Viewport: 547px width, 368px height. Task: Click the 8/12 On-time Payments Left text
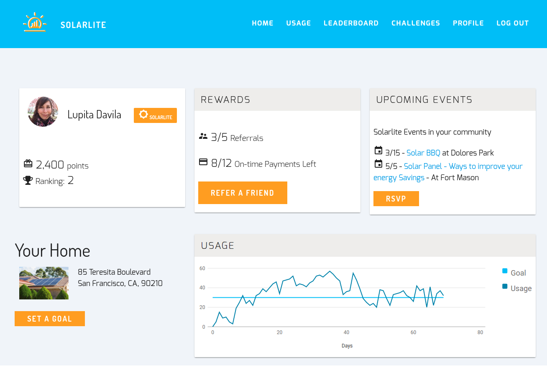[263, 164]
